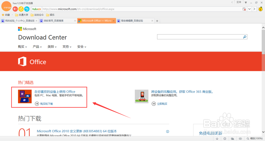Viewport: 265px width, 141px height.
Task: Click the circled arrow beside 立即购买
Action: pos(154,103)
